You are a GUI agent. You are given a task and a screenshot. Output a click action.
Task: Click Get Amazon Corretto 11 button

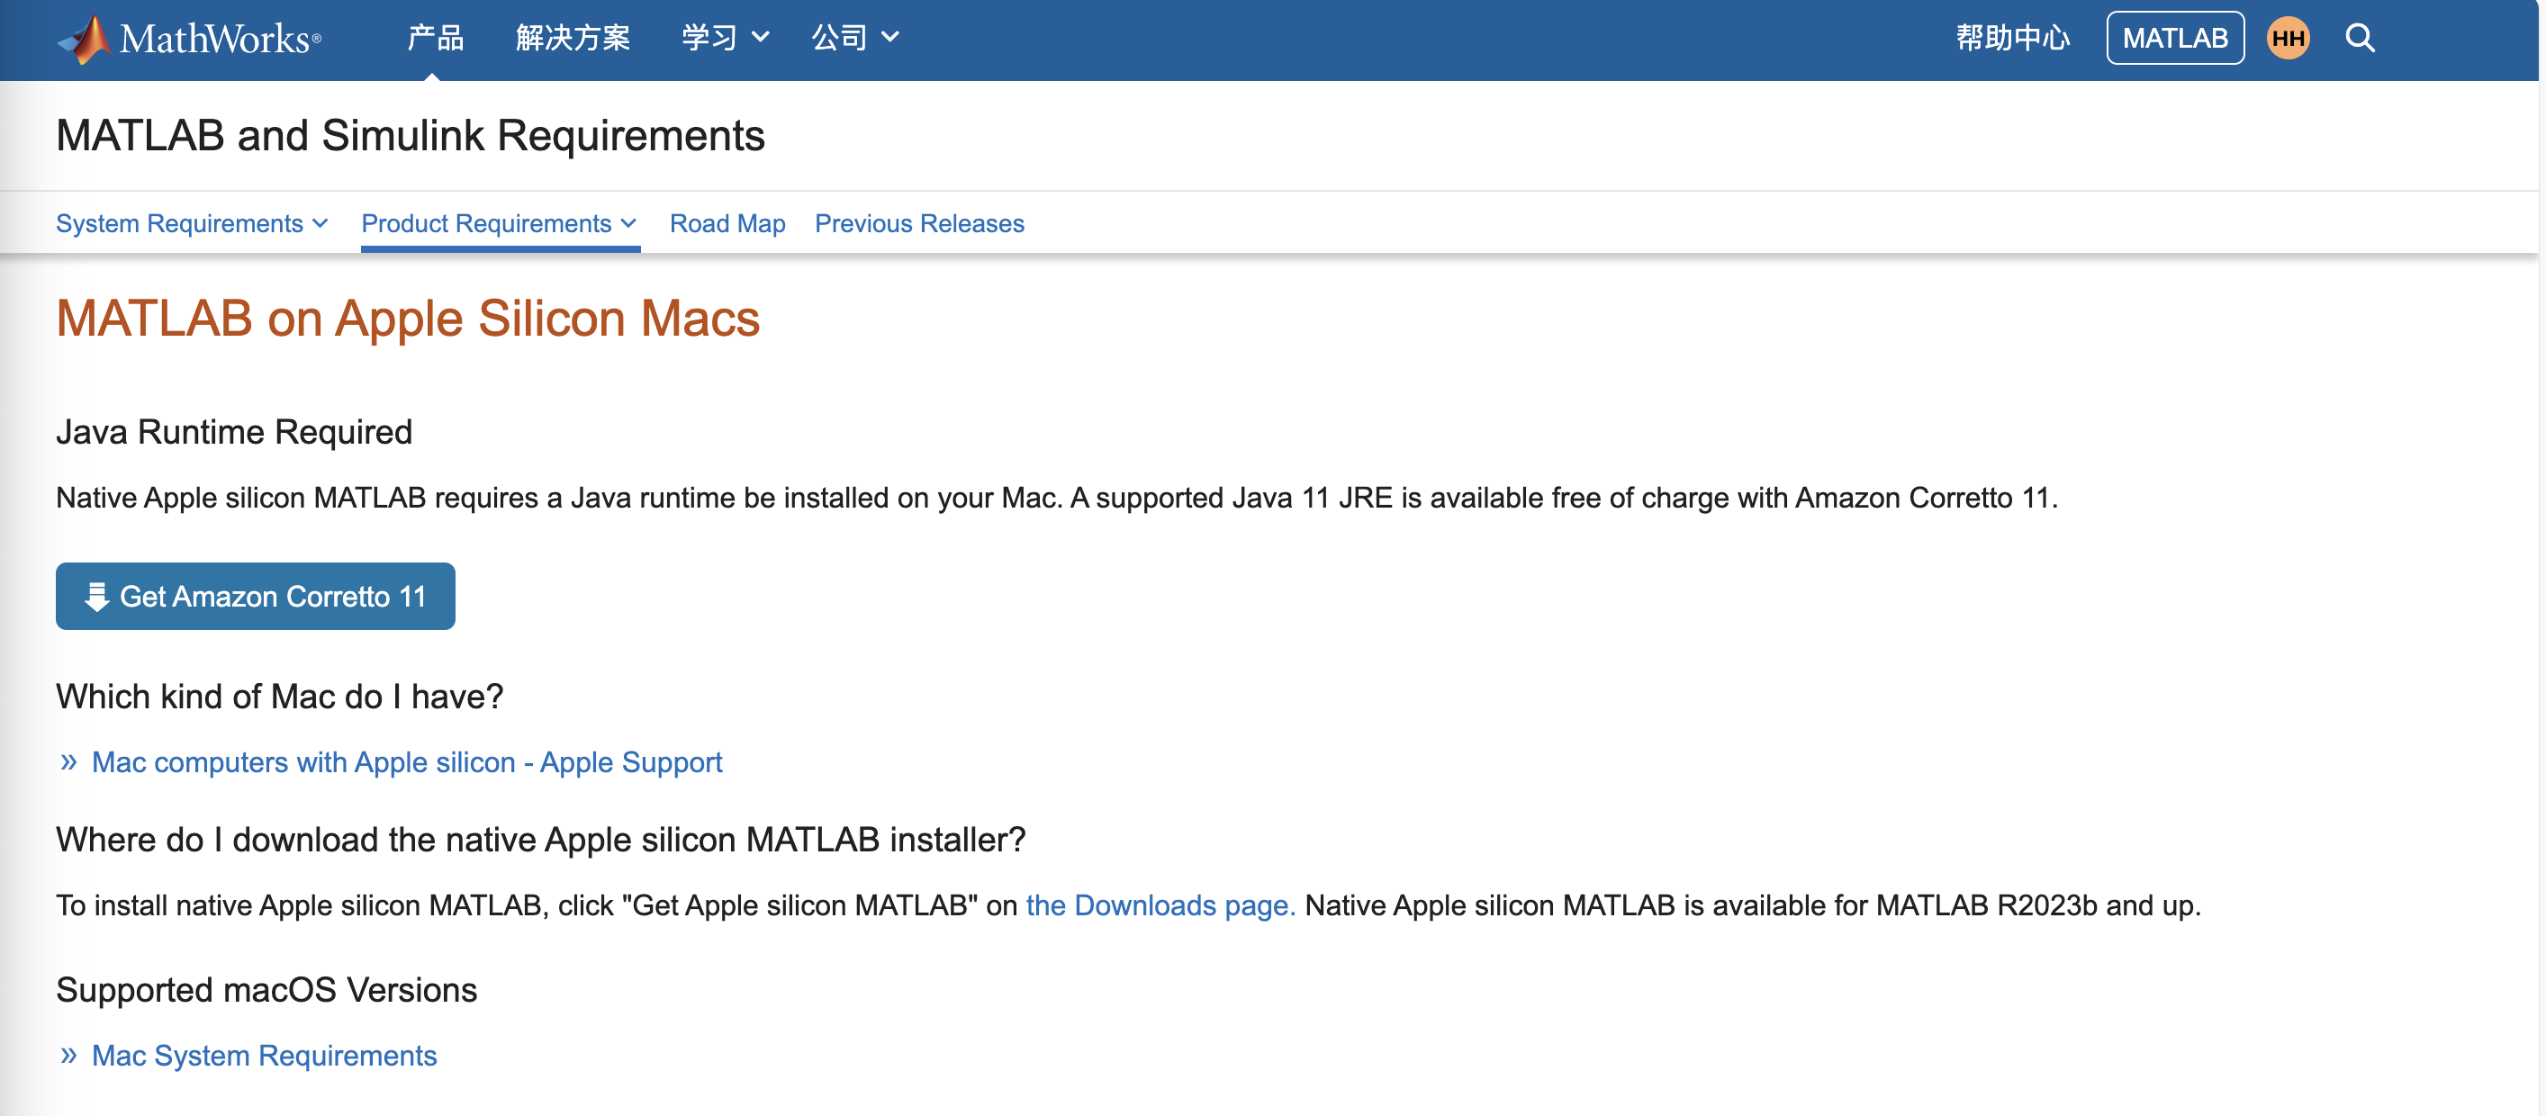(255, 597)
